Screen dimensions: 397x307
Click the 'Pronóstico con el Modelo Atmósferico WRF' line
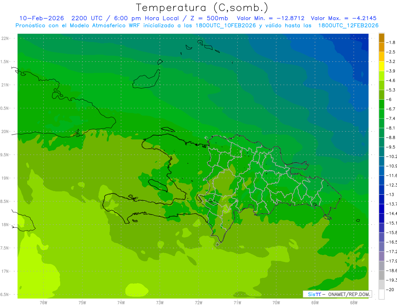click(197, 26)
